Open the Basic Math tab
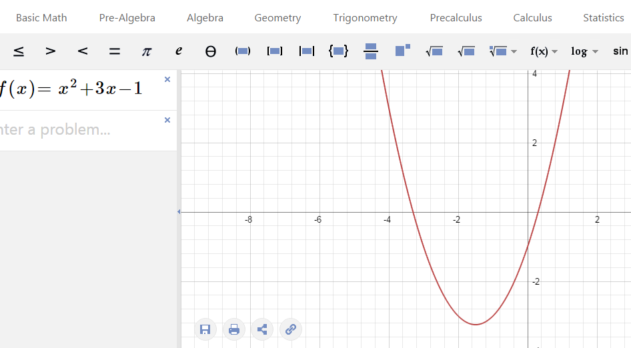Image resolution: width=631 pixels, height=348 pixels. coord(41,18)
